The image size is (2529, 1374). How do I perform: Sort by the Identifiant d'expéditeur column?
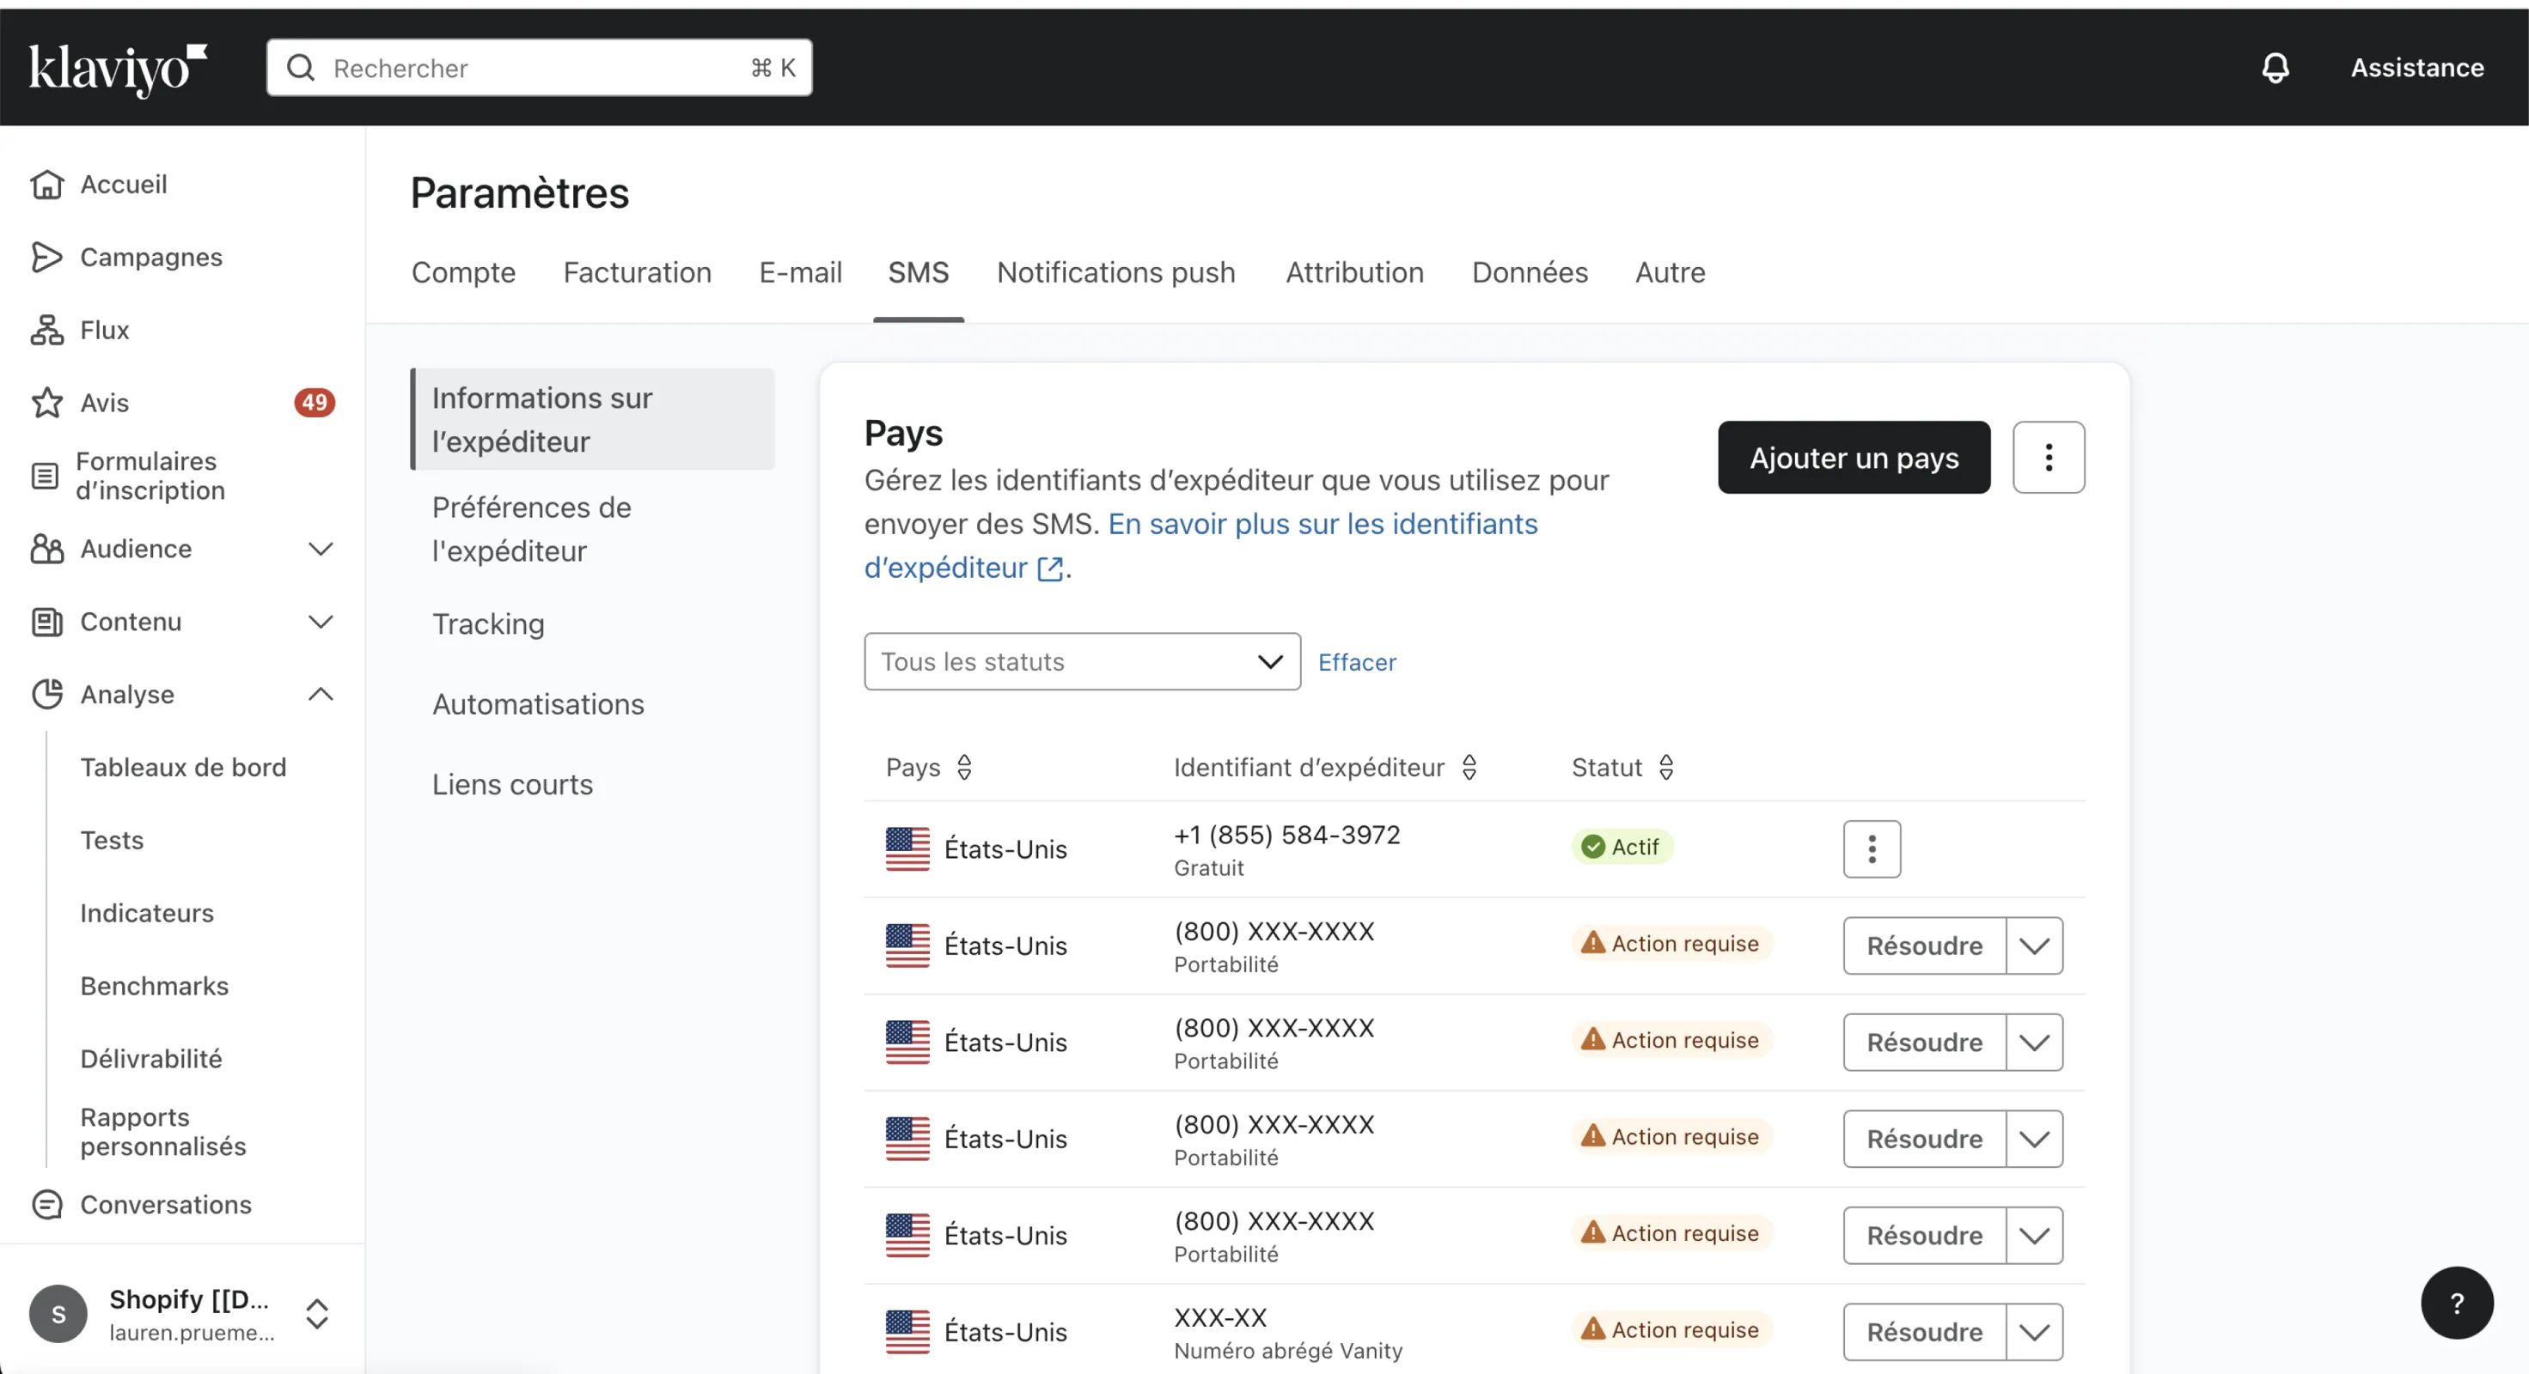(x=1469, y=768)
